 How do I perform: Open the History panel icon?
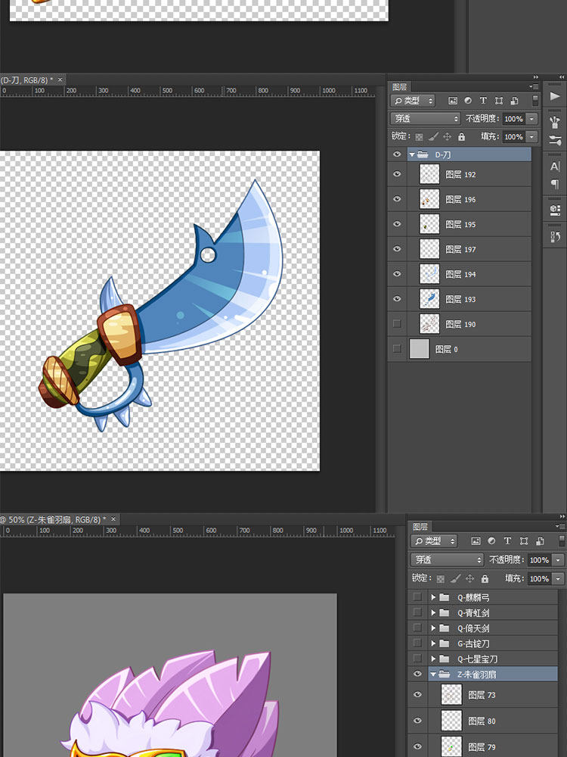(x=555, y=237)
